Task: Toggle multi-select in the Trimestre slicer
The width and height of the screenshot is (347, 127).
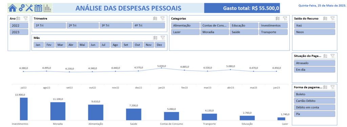Action: [x=155, y=19]
